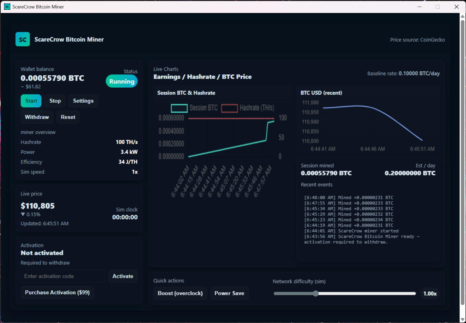Purchase Activation for $99
466x323 pixels.
tap(57, 292)
